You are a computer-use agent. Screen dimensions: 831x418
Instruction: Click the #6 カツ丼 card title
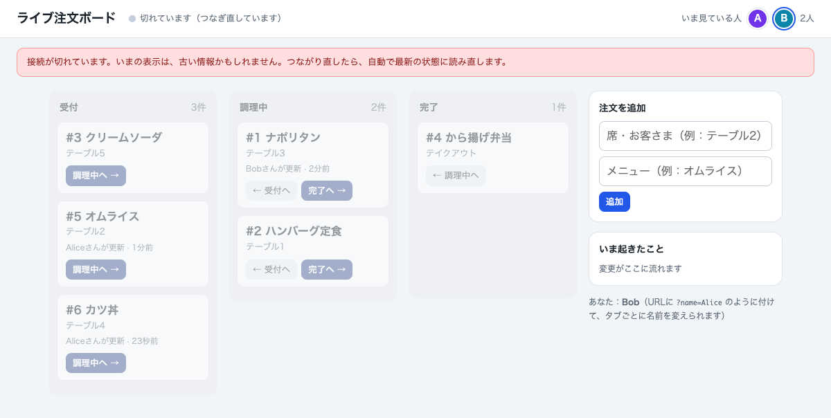(x=93, y=309)
